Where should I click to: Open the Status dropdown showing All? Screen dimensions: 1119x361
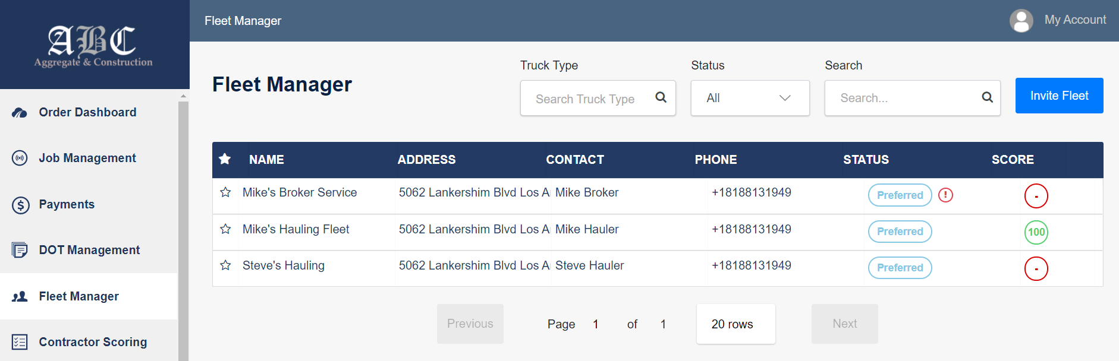[750, 98]
